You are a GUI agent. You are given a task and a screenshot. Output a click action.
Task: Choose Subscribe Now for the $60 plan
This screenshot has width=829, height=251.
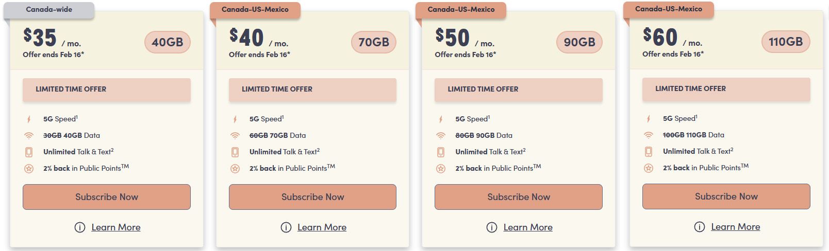(726, 196)
